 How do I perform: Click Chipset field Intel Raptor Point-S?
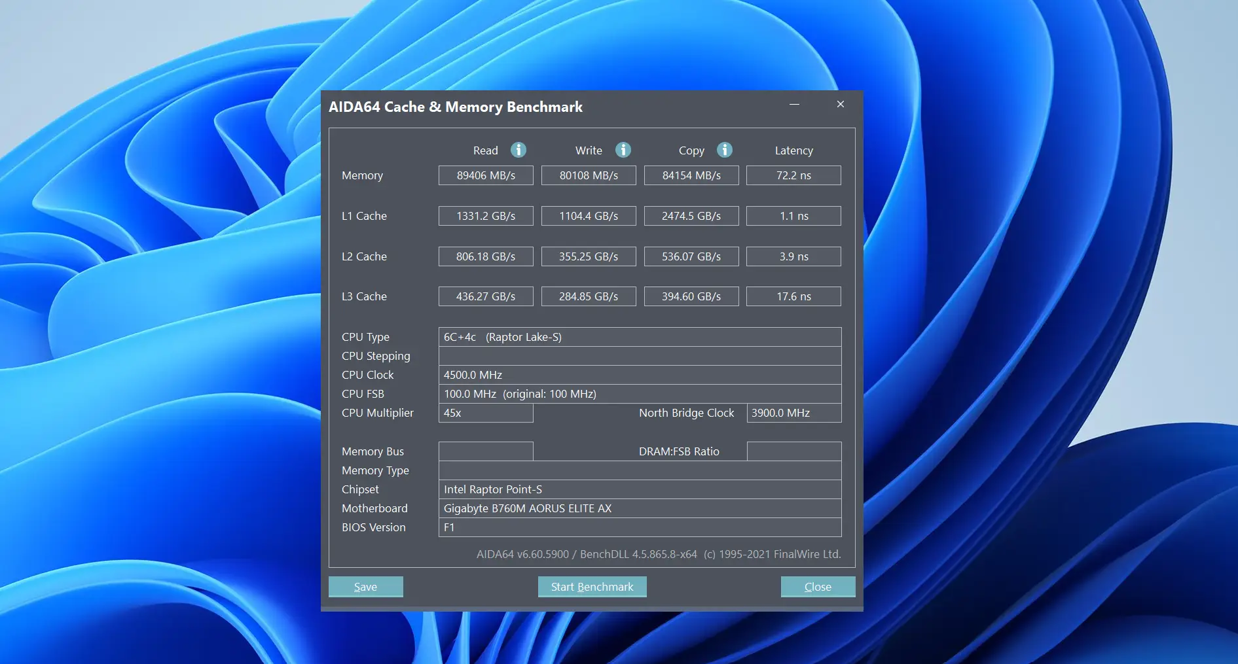pyautogui.click(x=640, y=489)
